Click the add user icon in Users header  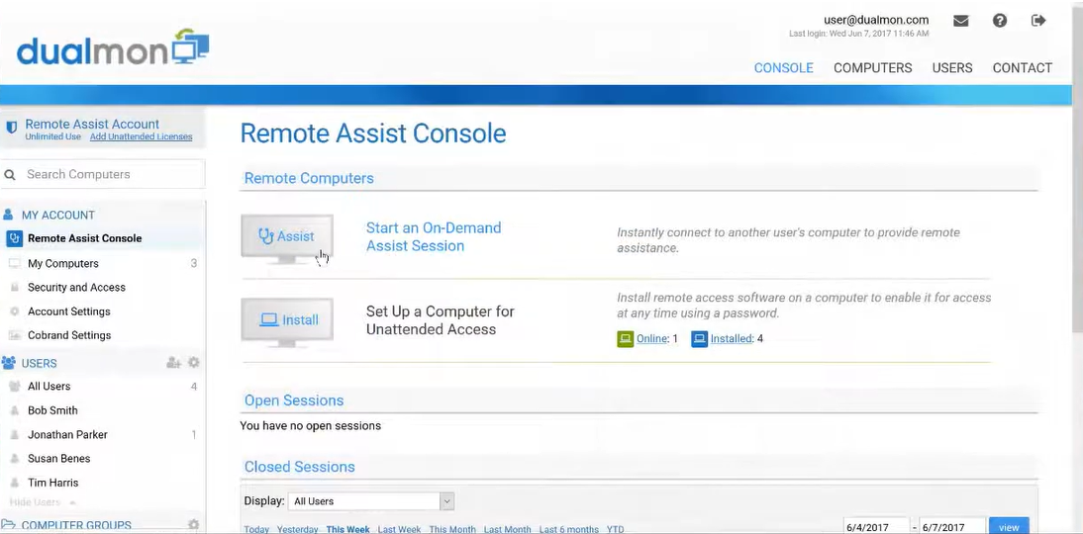click(173, 363)
